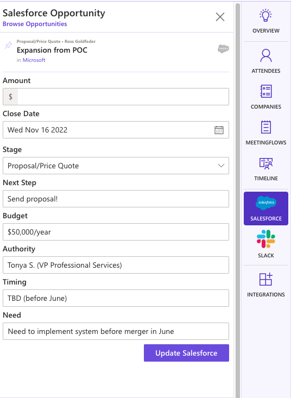
Task: Click the ATTENDEES tab label
Action: 266,71
